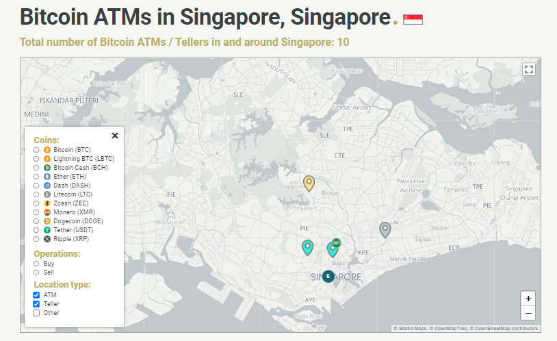The image size is (557, 341).
Task: Toggle fullscreen map view
Action: [528, 69]
